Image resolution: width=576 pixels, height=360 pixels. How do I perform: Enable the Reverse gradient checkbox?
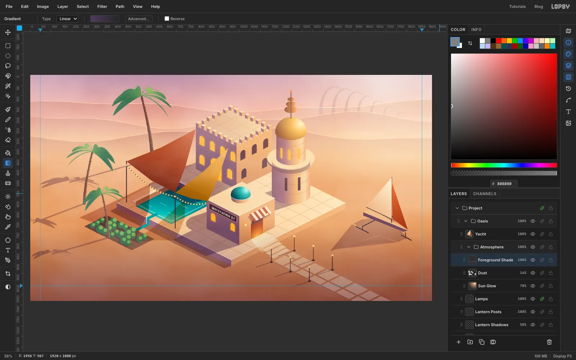tap(167, 19)
